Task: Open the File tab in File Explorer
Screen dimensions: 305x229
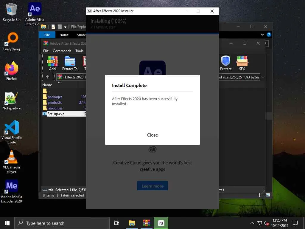Action: coord(47,35)
